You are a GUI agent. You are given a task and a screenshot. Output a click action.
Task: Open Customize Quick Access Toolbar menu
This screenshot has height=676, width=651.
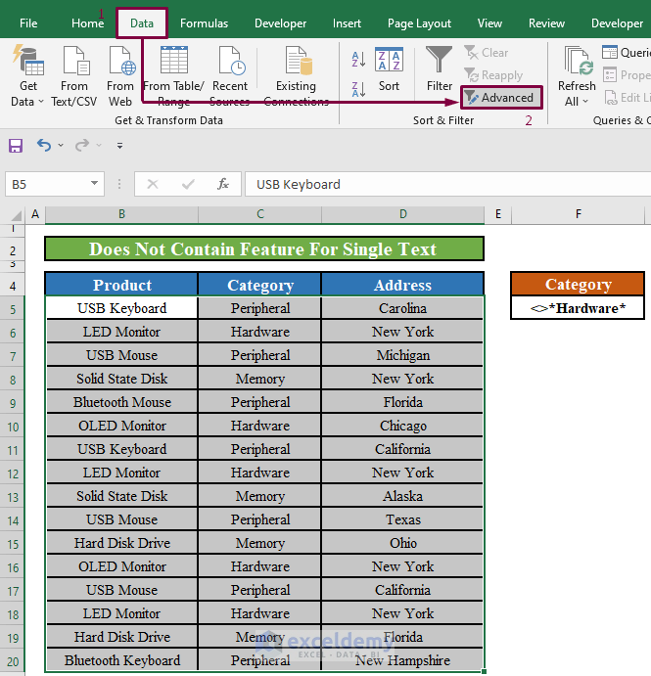120,146
